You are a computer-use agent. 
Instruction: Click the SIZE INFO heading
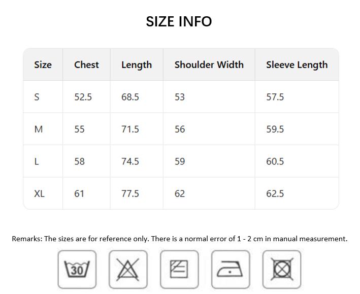pos(179,21)
